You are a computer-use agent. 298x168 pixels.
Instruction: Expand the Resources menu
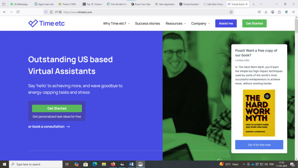pos(175,23)
